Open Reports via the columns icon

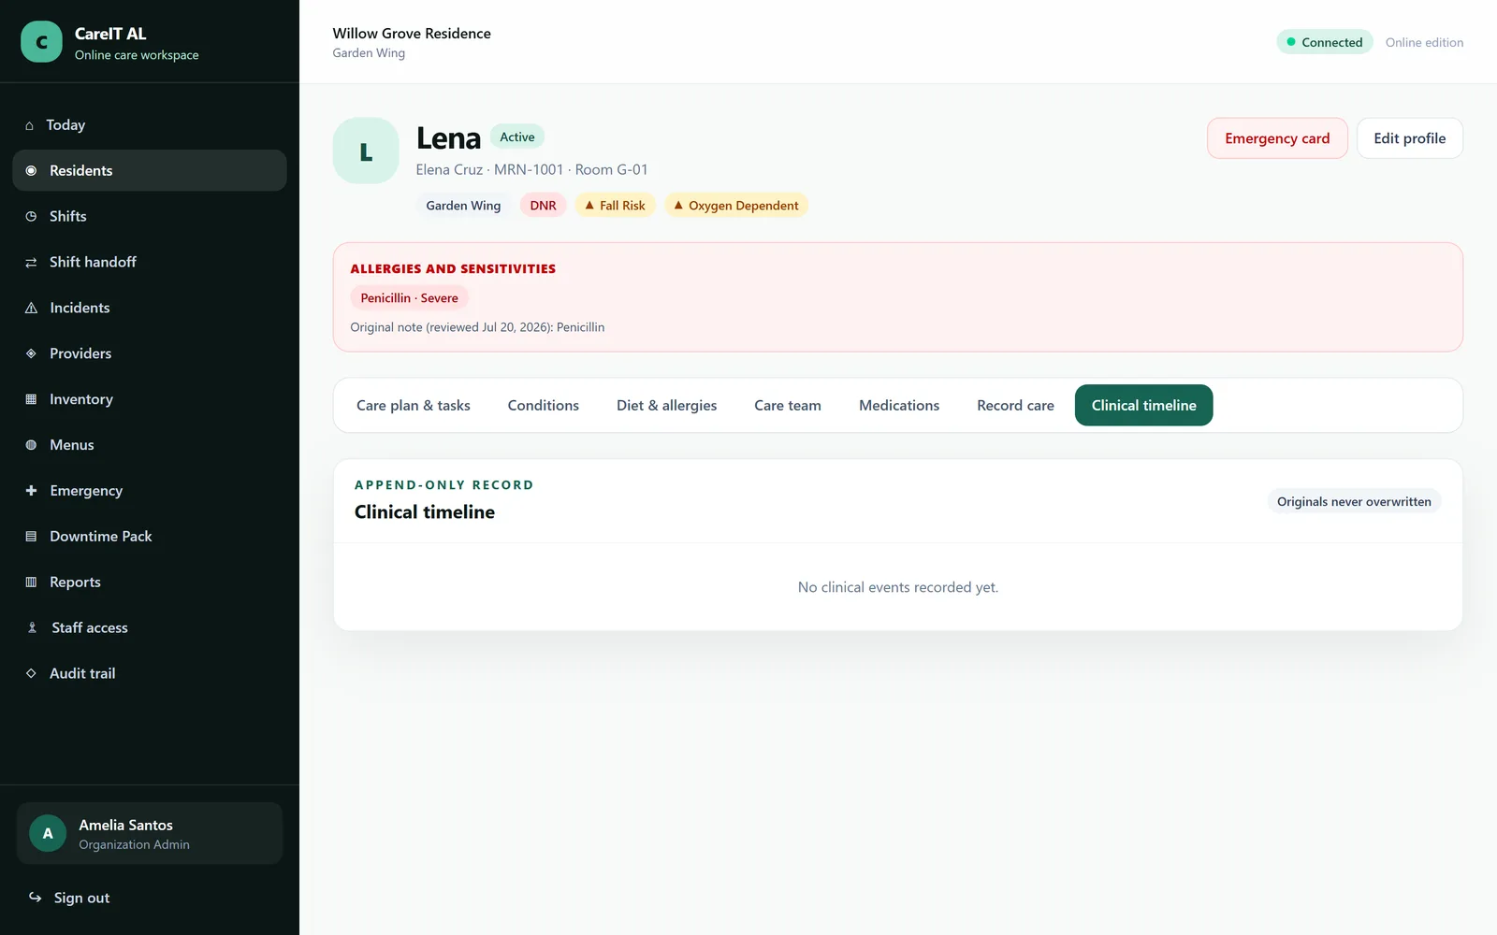[x=31, y=583]
